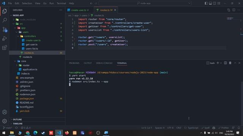Split the editor to the right
This screenshot has width=243, height=136.
coord(234,10)
